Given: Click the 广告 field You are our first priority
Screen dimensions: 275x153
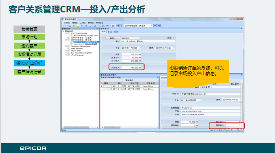Looking at the screenshot, I should pyautogui.click(x=211, y=111).
